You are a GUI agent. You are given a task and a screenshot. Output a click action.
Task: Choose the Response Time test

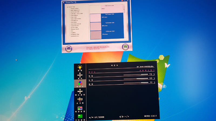pyautogui.click(x=75, y=34)
